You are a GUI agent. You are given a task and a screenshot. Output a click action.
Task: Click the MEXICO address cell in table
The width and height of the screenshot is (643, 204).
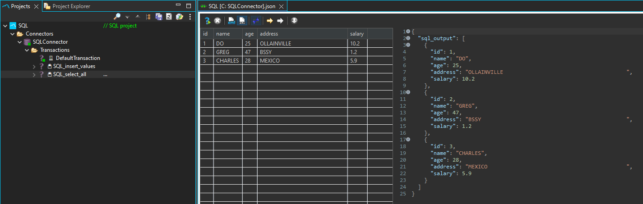(302, 61)
